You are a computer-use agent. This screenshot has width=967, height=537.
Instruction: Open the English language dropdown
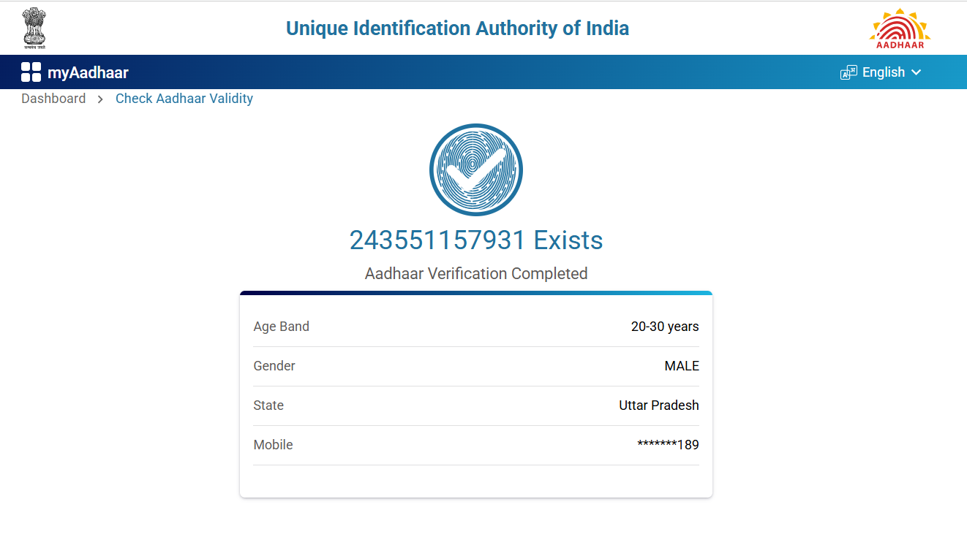click(884, 72)
